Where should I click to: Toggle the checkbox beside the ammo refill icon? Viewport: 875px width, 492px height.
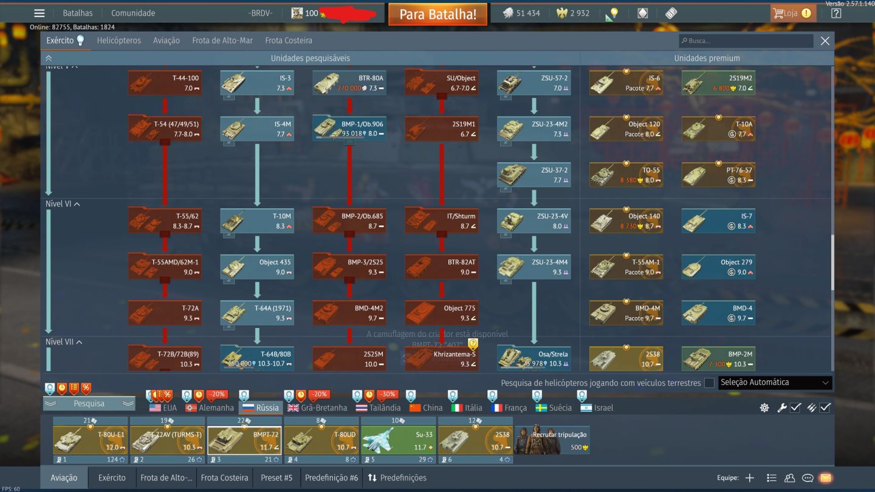[825, 408]
